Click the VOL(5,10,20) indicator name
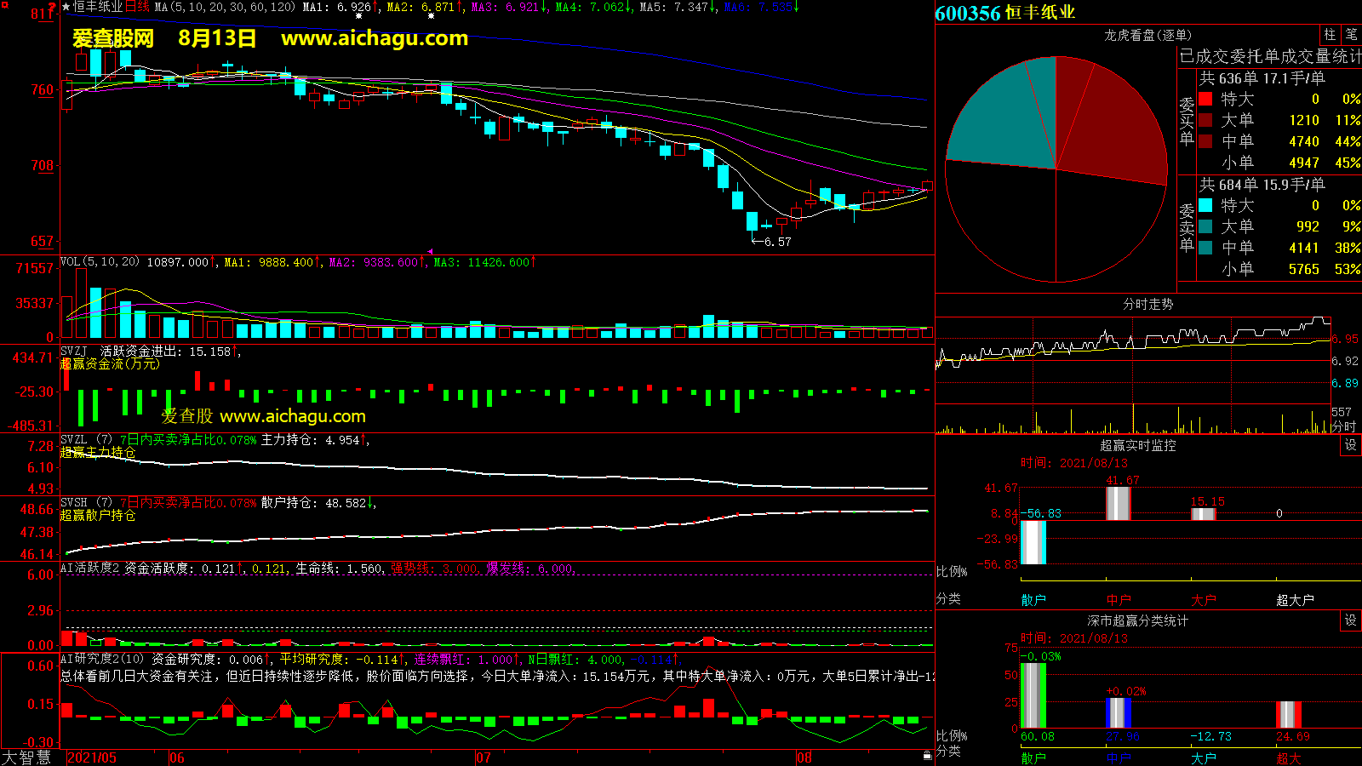The width and height of the screenshot is (1362, 766). (x=100, y=262)
